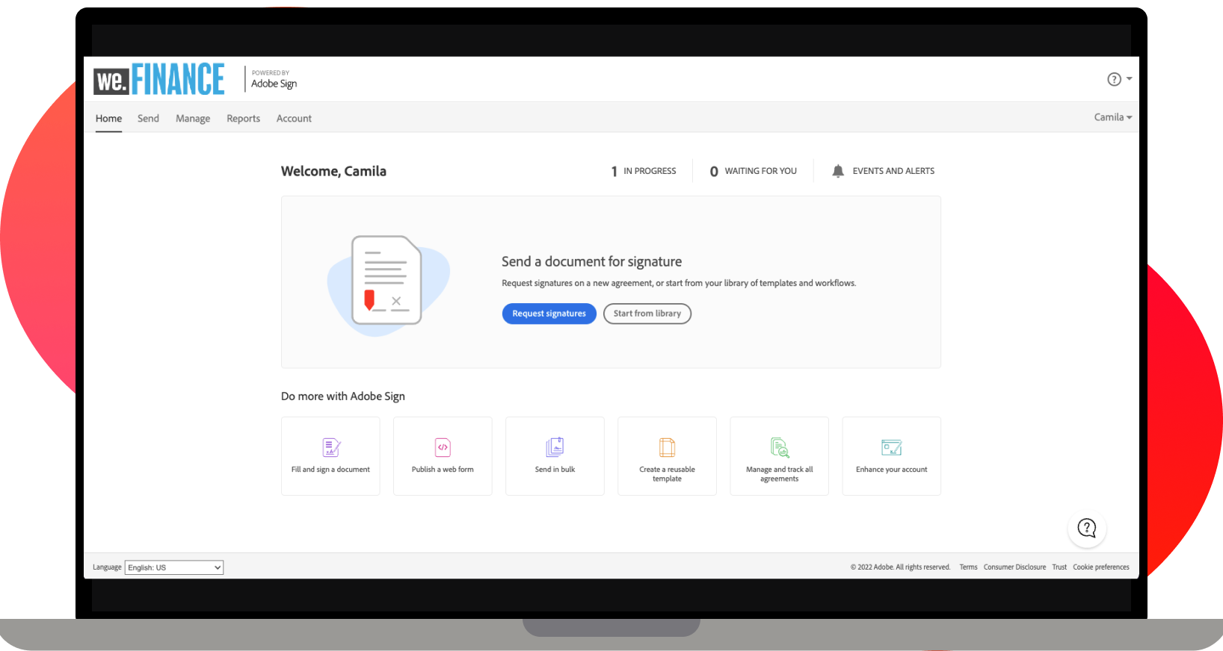Select the Account tab
This screenshot has height=651, width=1223.
click(294, 119)
